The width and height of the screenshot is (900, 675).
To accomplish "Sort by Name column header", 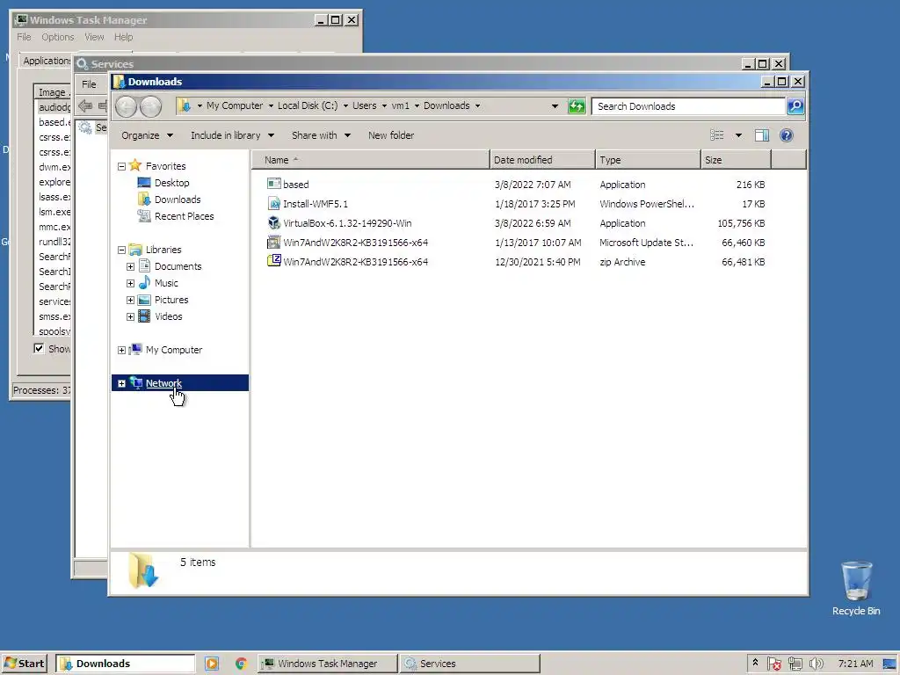I will coord(371,160).
